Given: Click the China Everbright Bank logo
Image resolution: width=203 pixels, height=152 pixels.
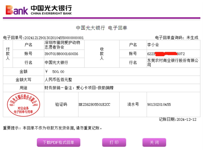Looking at the screenshot, I should coord(39,10).
